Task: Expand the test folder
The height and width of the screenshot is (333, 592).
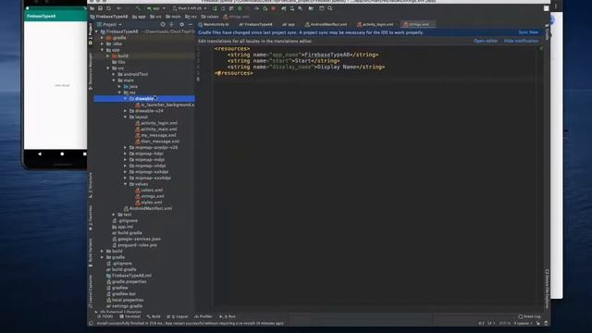Action: pyautogui.click(x=114, y=215)
